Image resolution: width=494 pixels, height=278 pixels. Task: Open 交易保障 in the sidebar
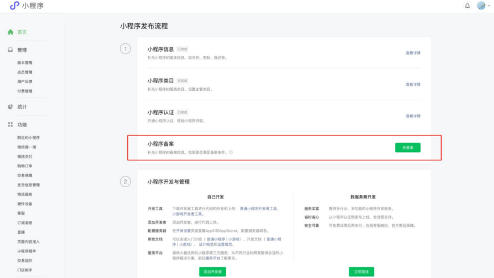click(25, 175)
